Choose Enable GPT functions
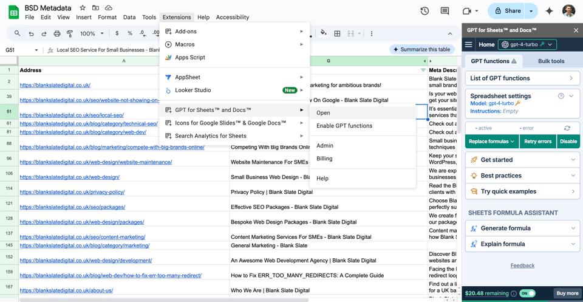583x302 pixels. [x=363, y=126]
